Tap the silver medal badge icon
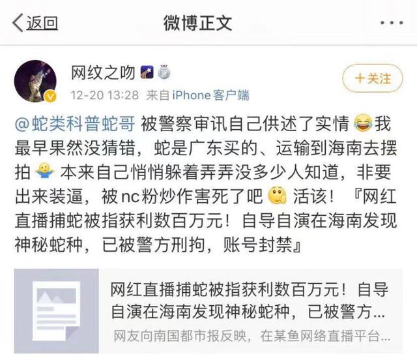Image resolution: width=417 pixels, height=360 pixels. [164, 72]
